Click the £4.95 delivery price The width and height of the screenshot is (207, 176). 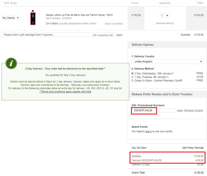[x=200, y=77]
